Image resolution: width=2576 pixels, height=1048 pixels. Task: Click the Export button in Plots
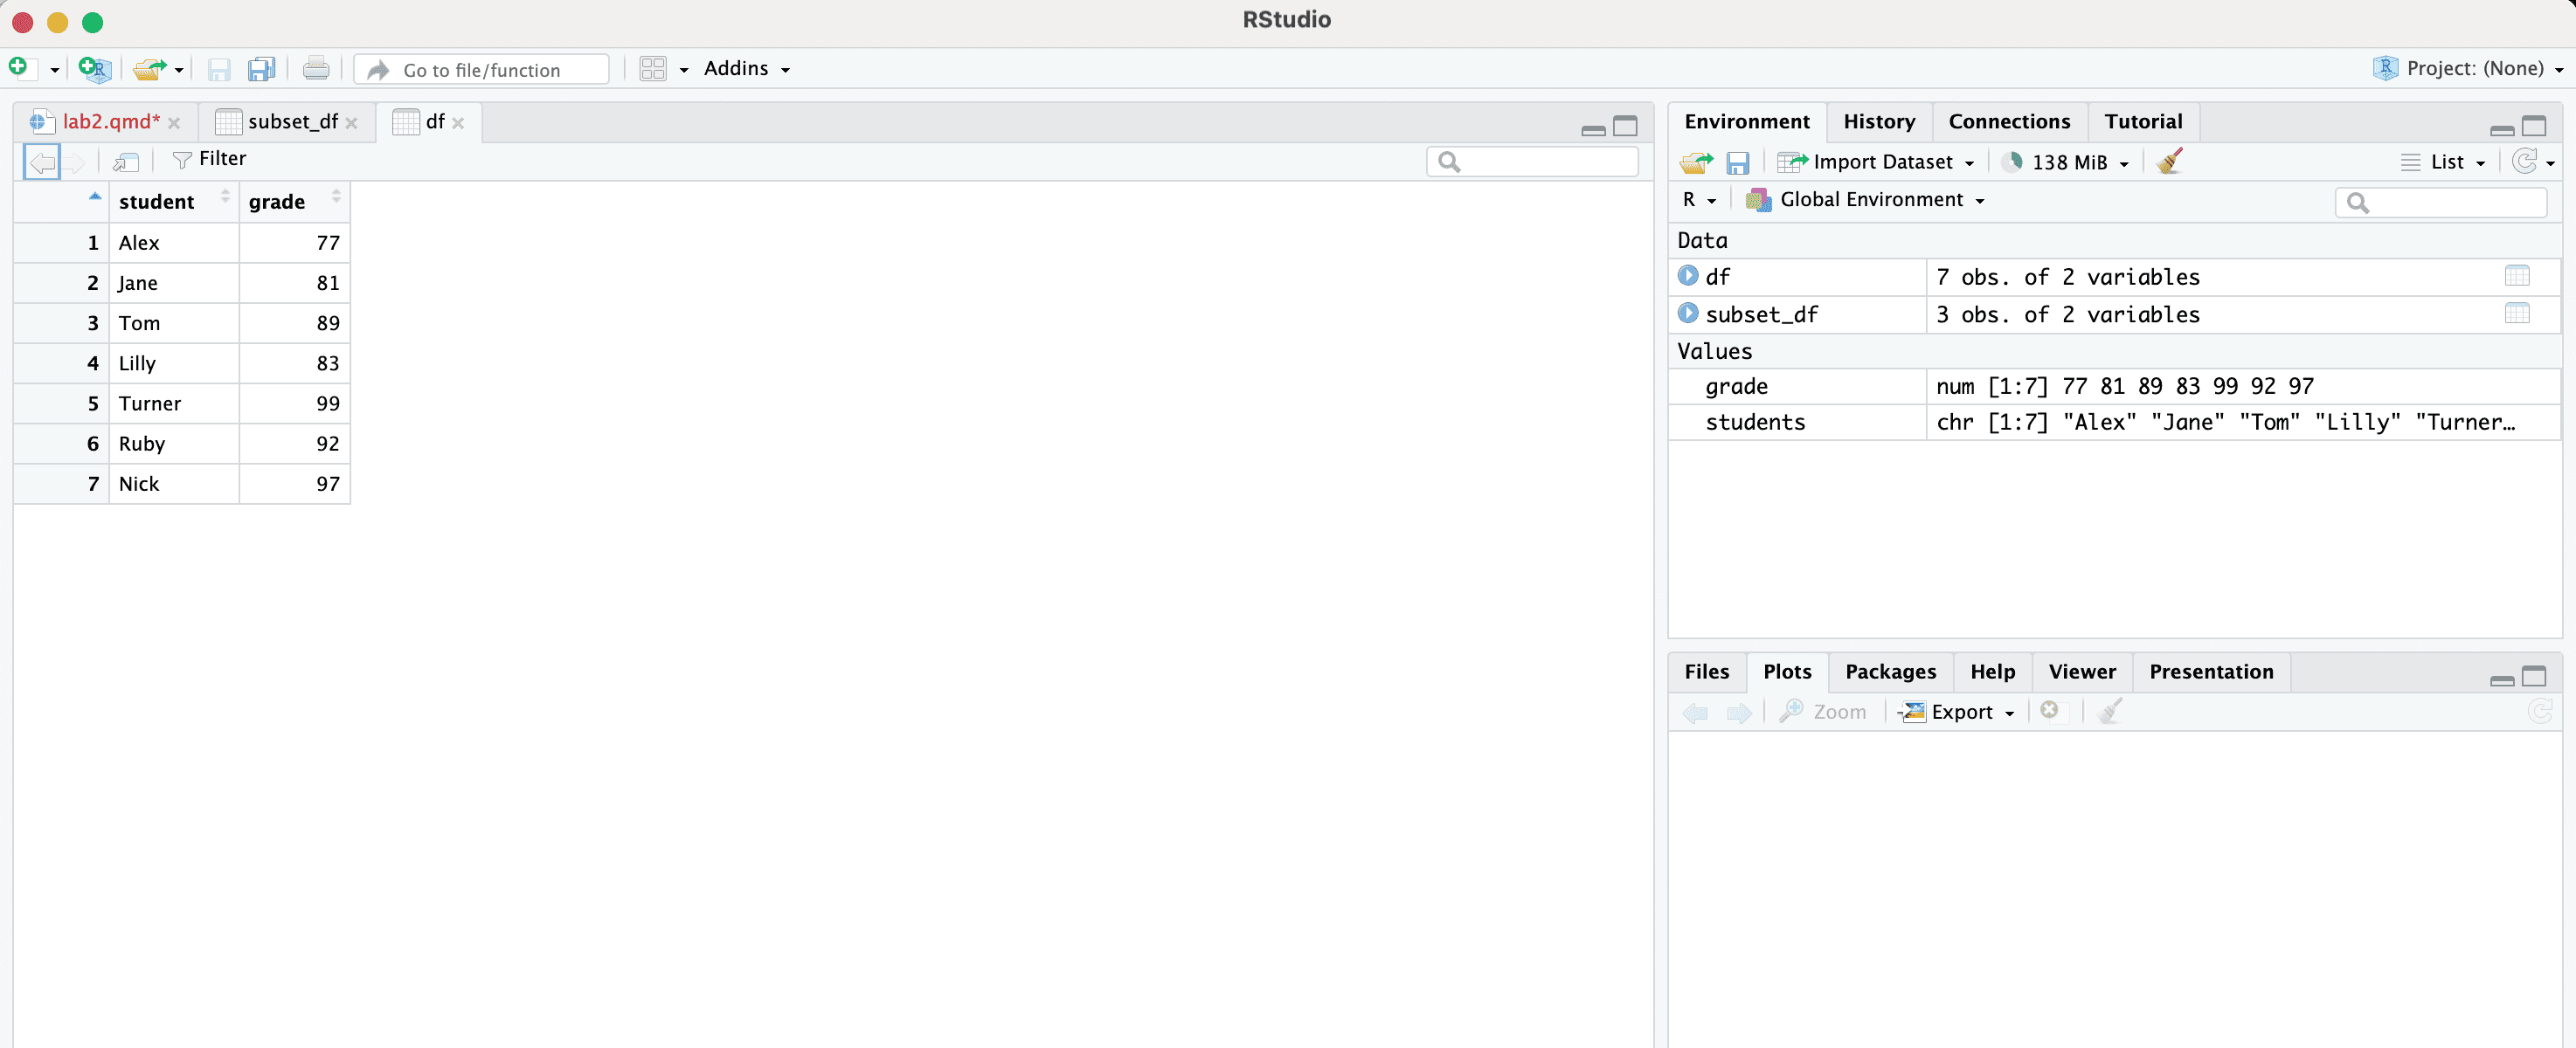click(x=1960, y=713)
